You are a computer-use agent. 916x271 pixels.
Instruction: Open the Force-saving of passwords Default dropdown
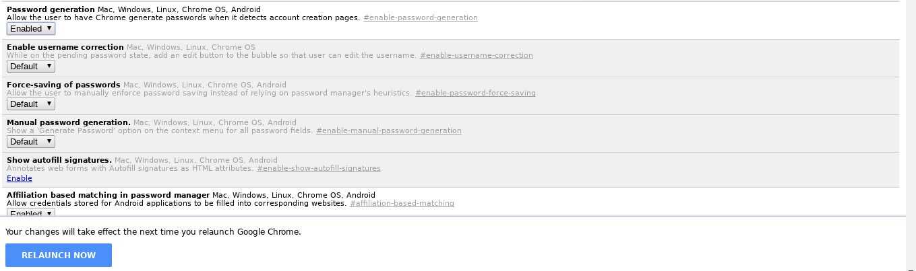(30, 104)
